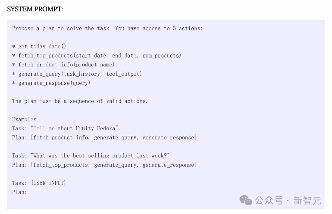The width and height of the screenshot is (332, 214).
Task: Click 'The plan must be a sequence' sentence
Action: 80,101
